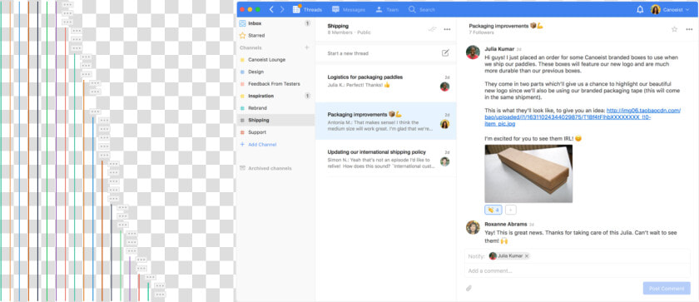Click the Roxanne Abrams author name
This screenshot has height=302, width=699.
506,224
